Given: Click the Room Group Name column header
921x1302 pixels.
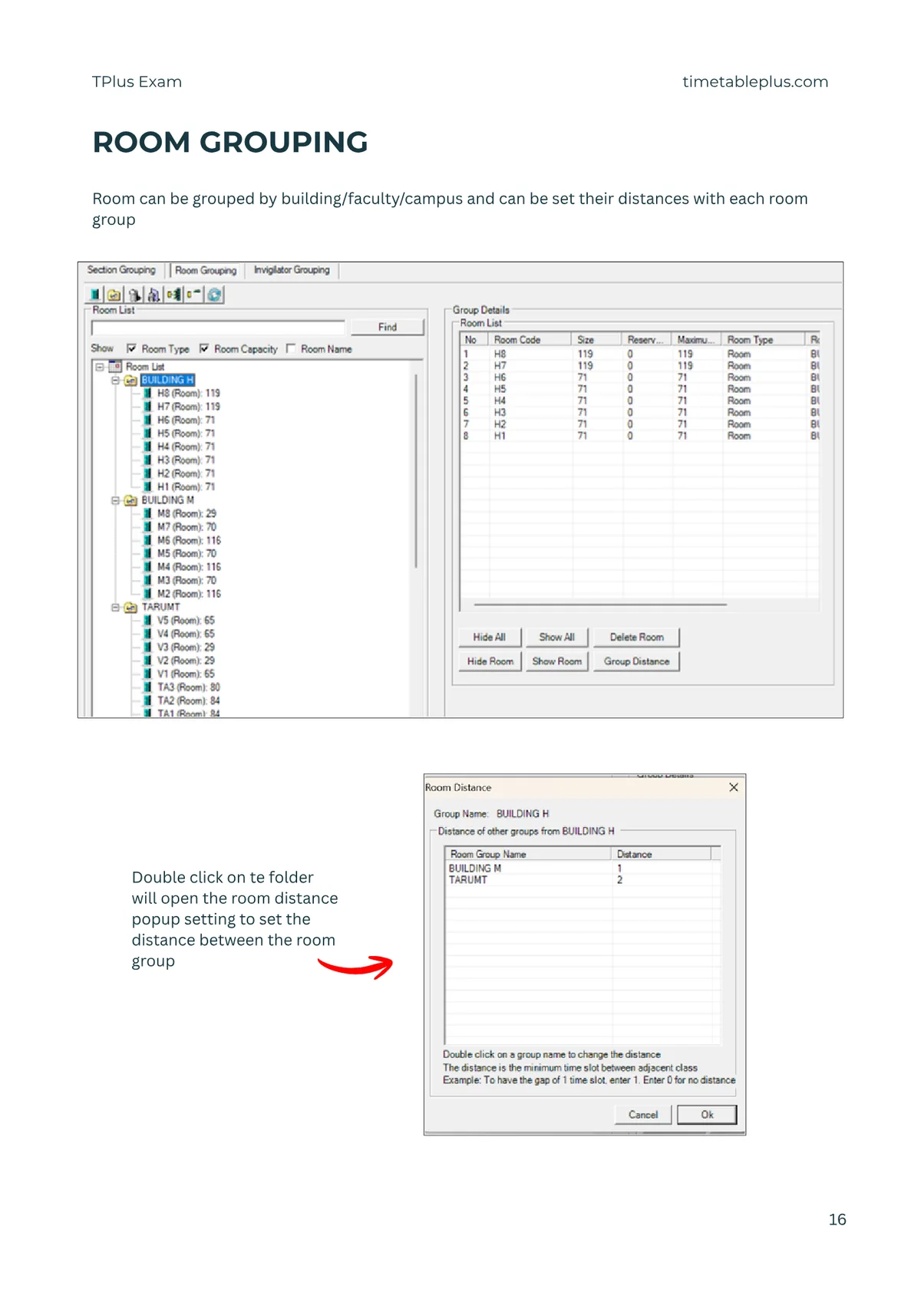Looking at the screenshot, I should coord(528,854).
